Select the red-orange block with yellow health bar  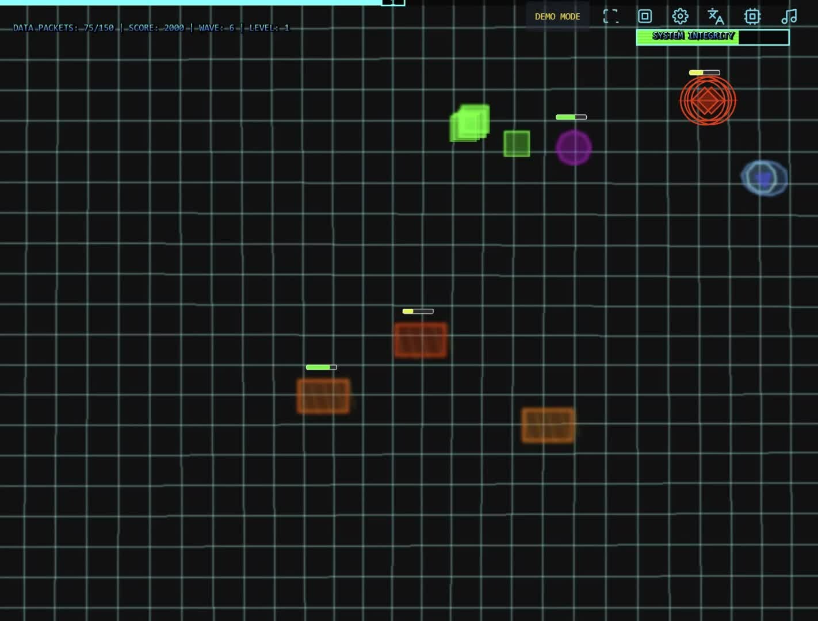coord(421,340)
